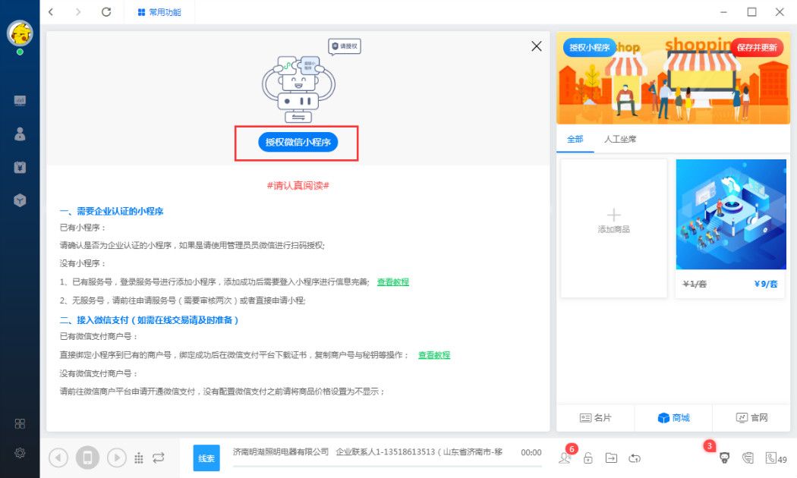Click the blue 线索 button
Viewport: 797px width, 478px height.
[206, 458]
